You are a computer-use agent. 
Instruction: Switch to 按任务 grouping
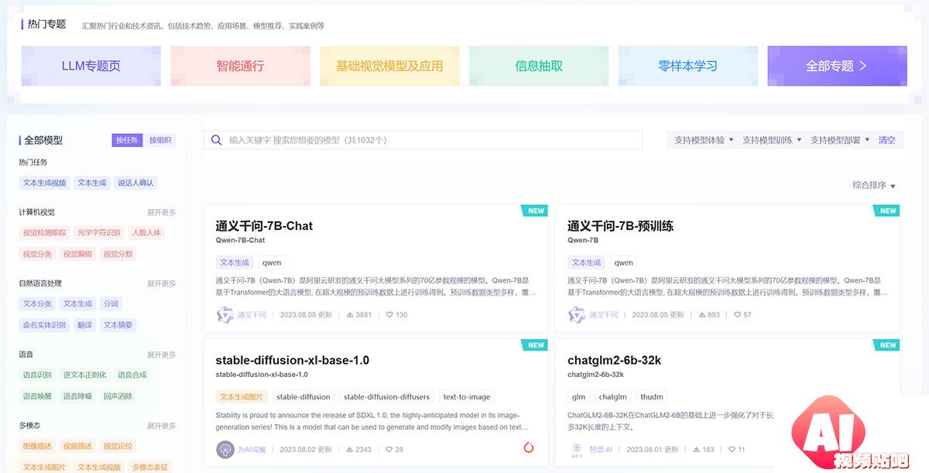(127, 140)
